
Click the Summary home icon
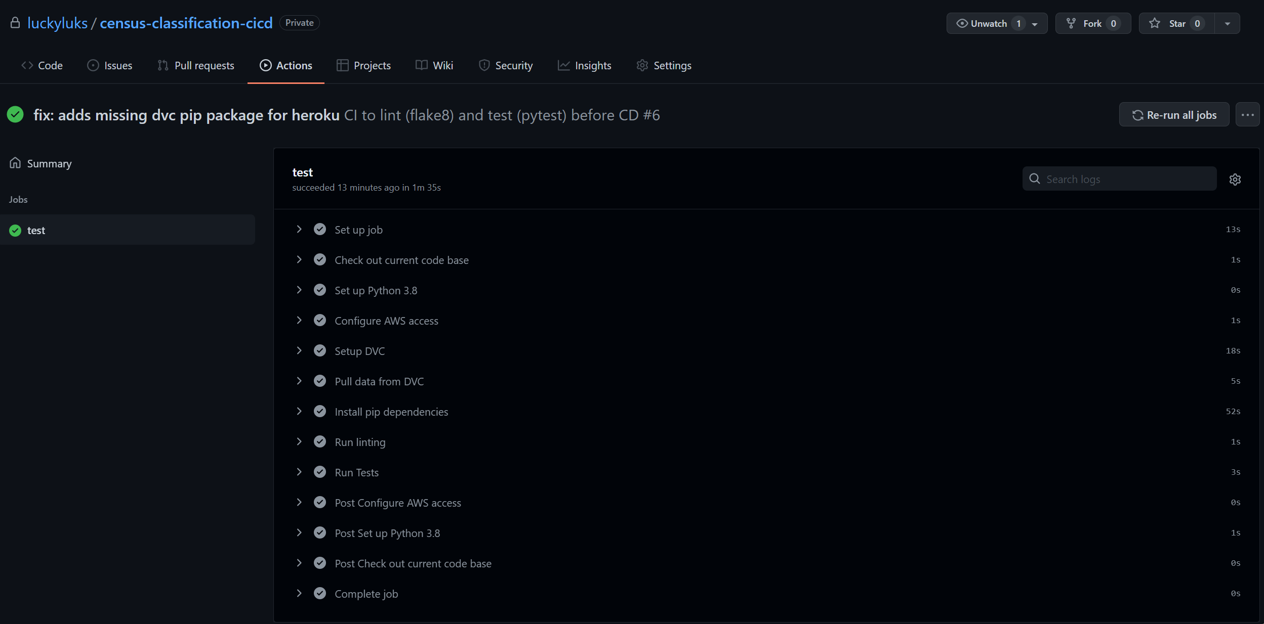coord(15,163)
